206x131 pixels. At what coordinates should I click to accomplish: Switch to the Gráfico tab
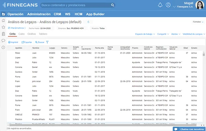32,34
